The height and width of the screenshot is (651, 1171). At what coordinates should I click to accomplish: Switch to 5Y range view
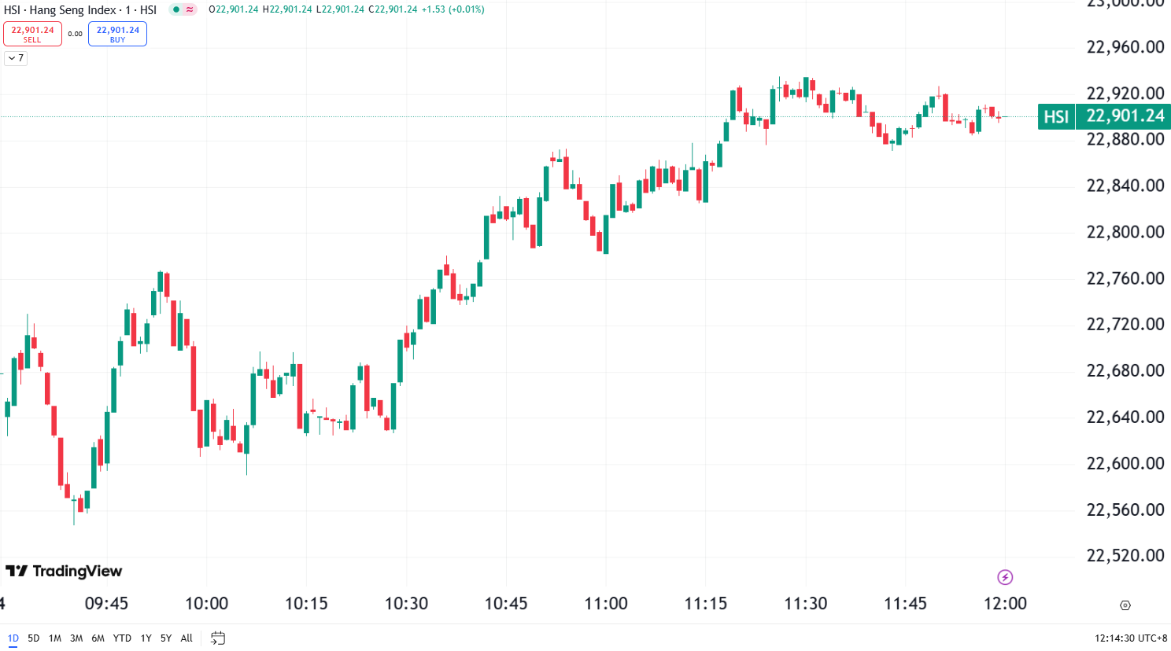[x=166, y=638]
